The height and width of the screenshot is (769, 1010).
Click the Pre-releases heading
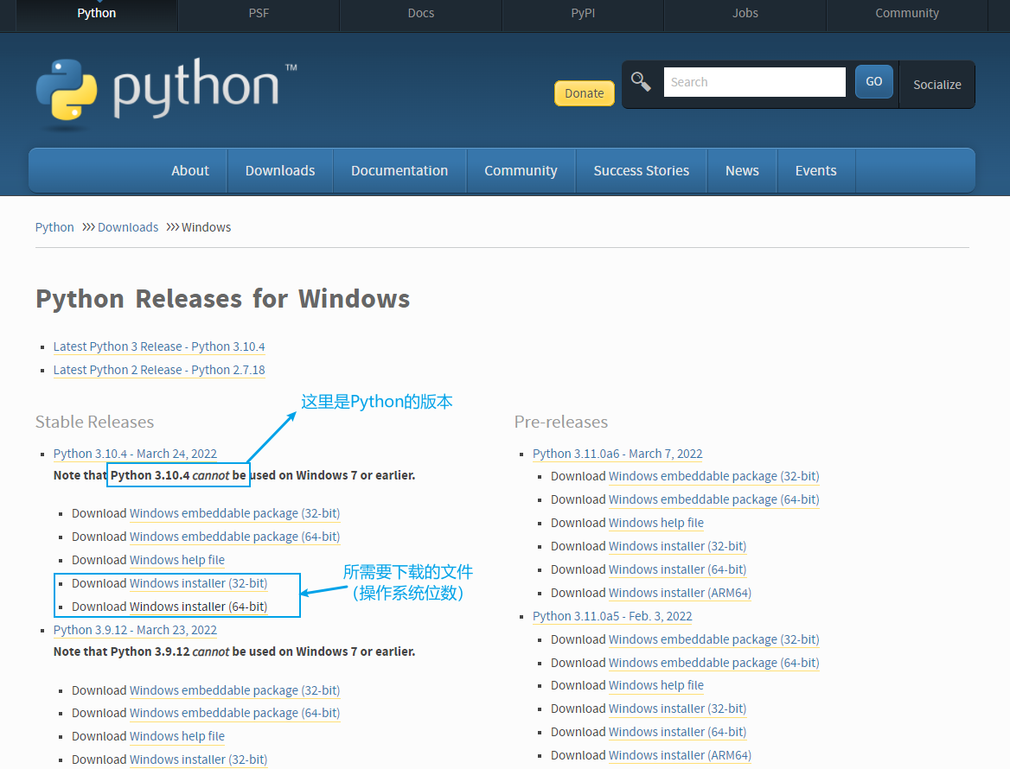coord(561,423)
